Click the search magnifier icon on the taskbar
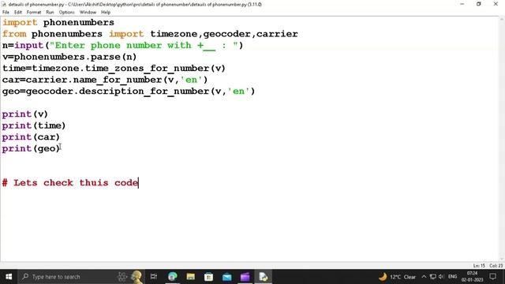505x284 pixels. click(x=25, y=277)
